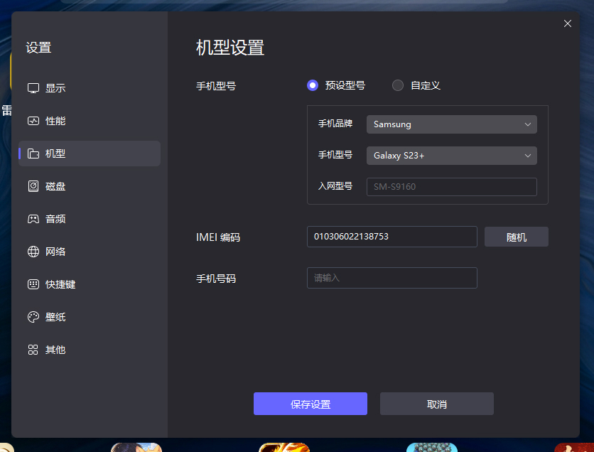Viewport: 594px width, 452px height.
Task: Click 取消 to cancel changes
Action: click(436, 403)
